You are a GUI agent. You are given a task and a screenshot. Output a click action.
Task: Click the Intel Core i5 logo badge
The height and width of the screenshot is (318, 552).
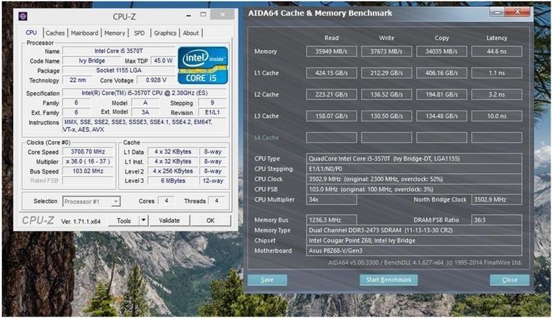203,65
